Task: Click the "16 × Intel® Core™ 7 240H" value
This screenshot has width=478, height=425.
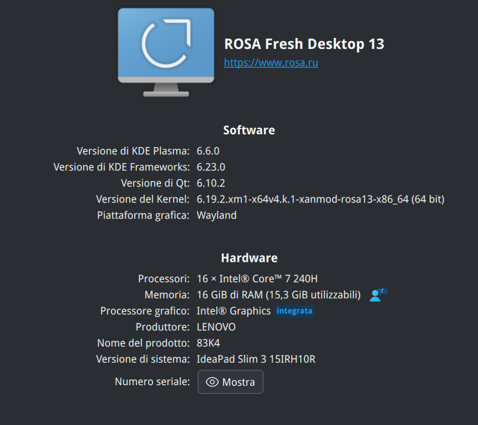Action: click(x=257, y=279)
